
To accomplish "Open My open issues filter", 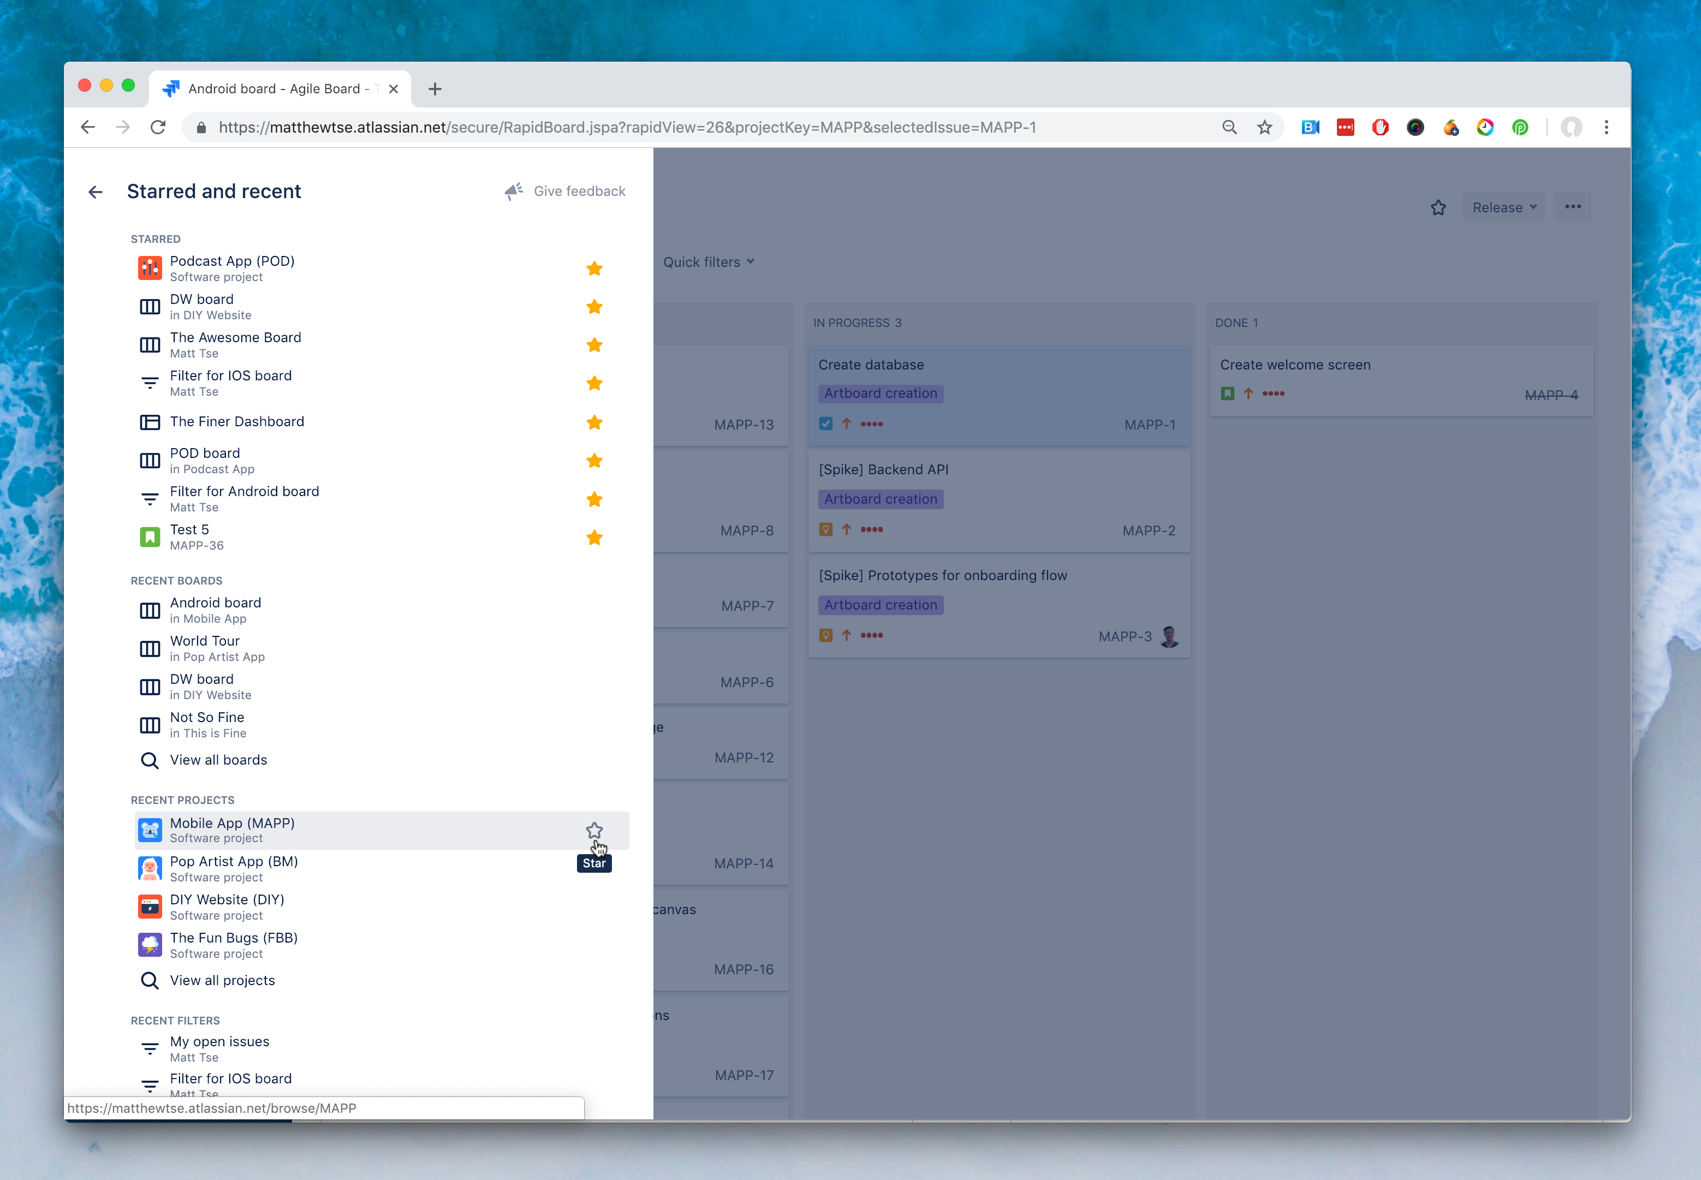I will tap(382, 1048).
